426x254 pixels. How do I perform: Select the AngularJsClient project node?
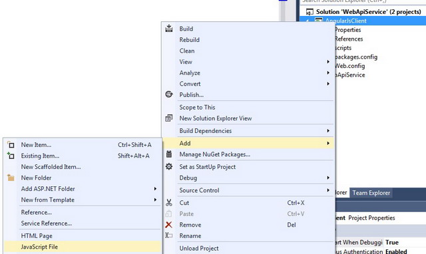point(346,21)
